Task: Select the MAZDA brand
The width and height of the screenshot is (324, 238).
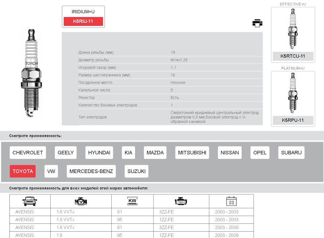Action: pos(155,153)
